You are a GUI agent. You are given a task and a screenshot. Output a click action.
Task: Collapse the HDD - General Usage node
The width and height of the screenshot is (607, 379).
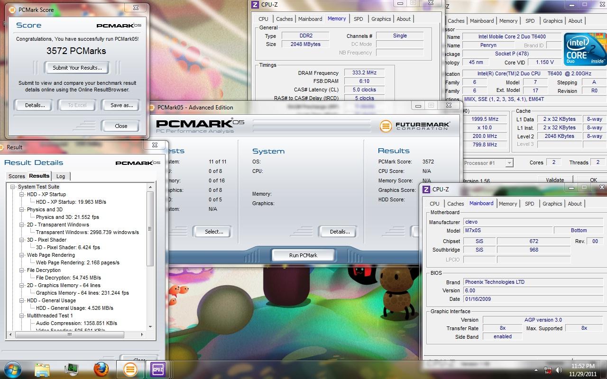(22, 300)
